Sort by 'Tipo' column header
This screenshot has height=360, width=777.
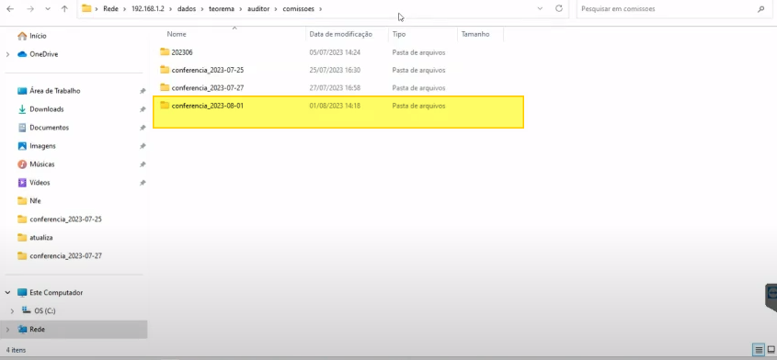click(399, 34)
